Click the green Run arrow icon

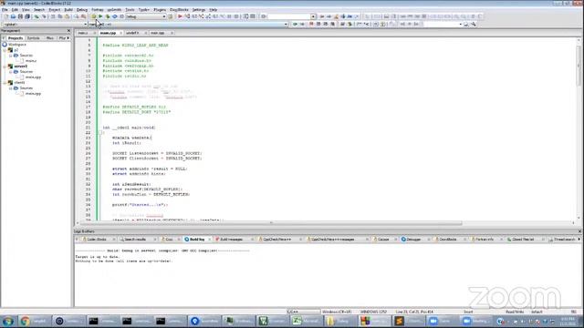point(100,16)
